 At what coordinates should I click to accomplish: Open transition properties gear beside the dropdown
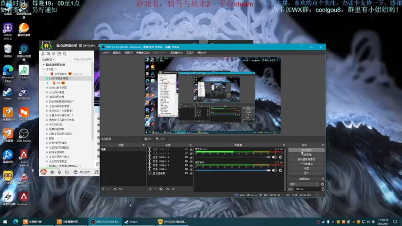[322, 184]
